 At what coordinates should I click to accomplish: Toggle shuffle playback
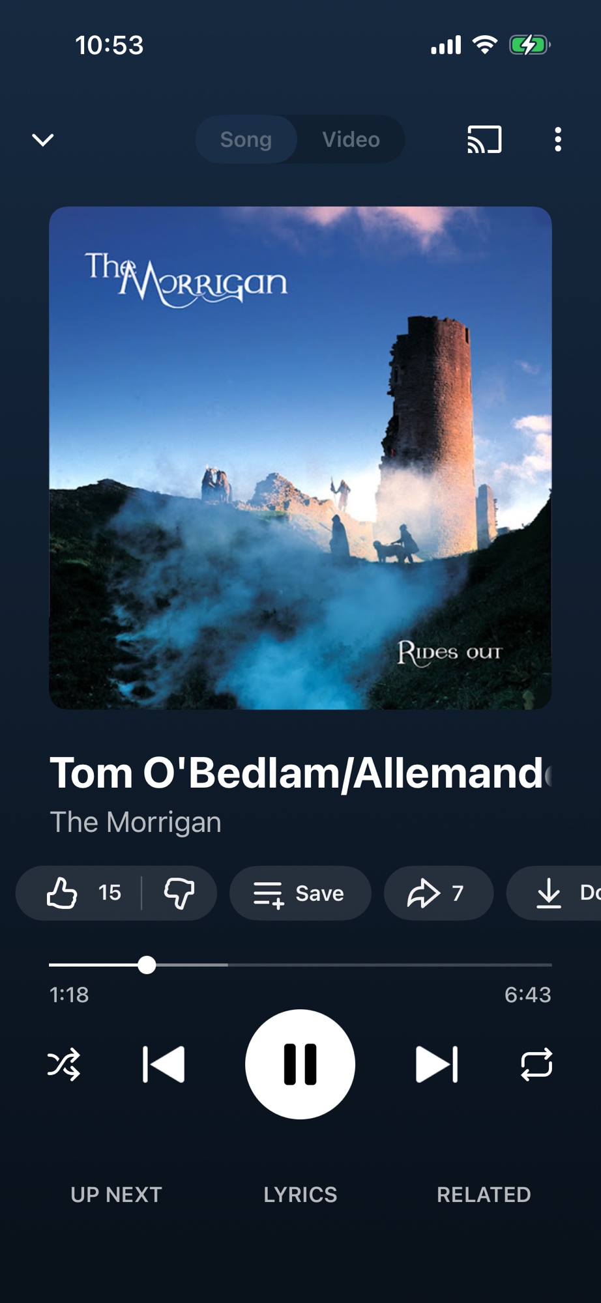click(64, 1065)
